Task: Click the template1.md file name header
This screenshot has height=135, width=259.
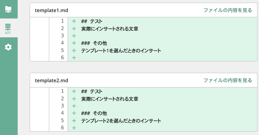Action: 52,10
